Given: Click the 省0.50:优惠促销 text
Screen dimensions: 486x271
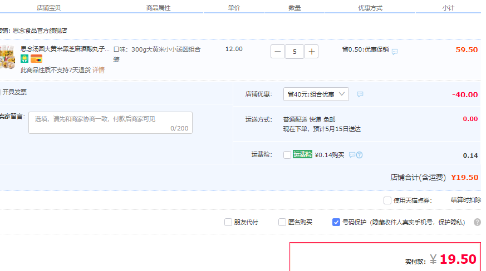Looking at the screenshot, I should [365, 49].
